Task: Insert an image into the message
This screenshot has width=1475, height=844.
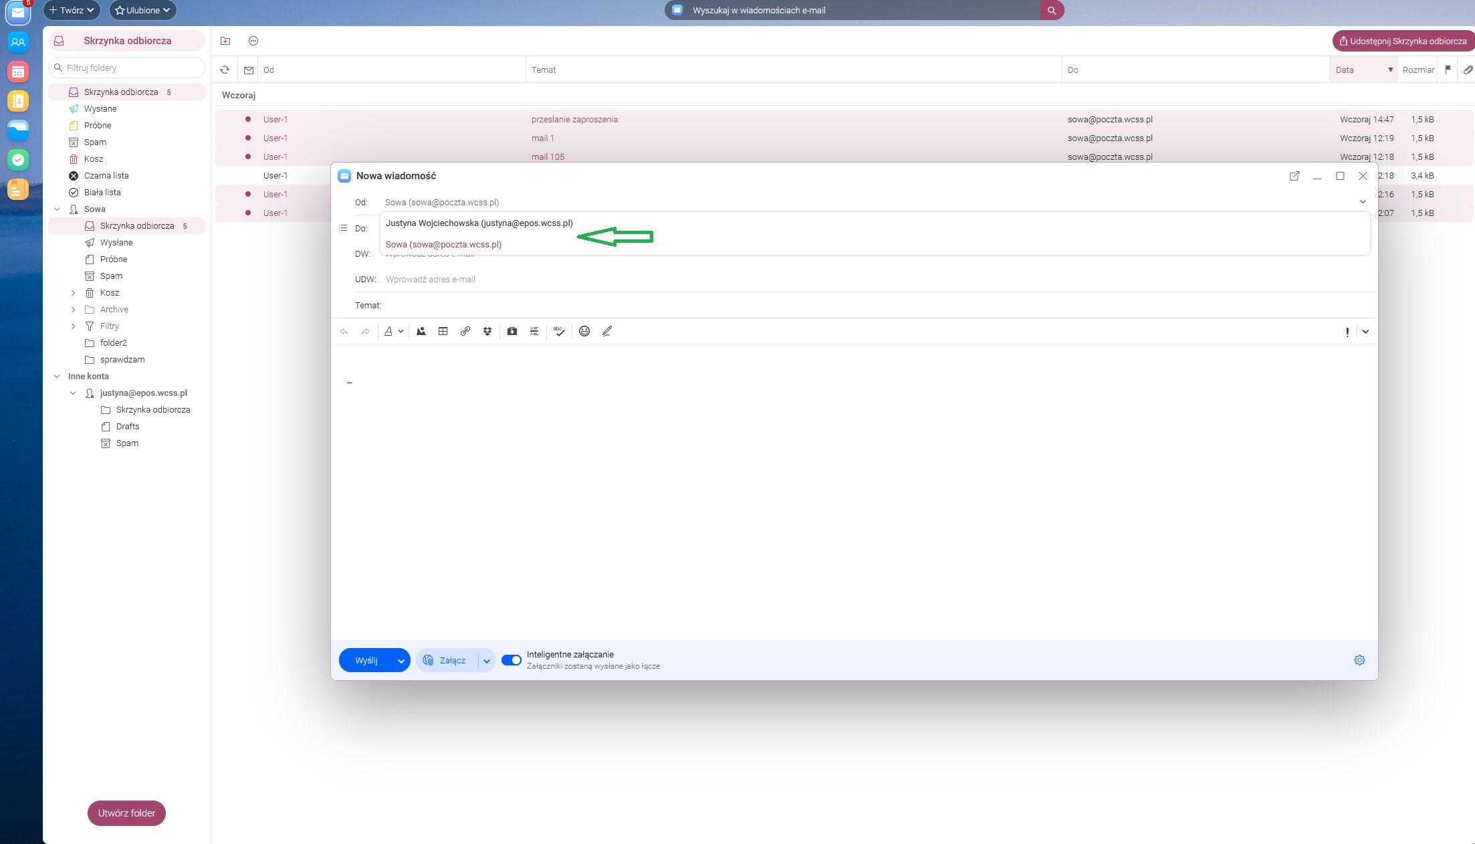Action: 421,331
